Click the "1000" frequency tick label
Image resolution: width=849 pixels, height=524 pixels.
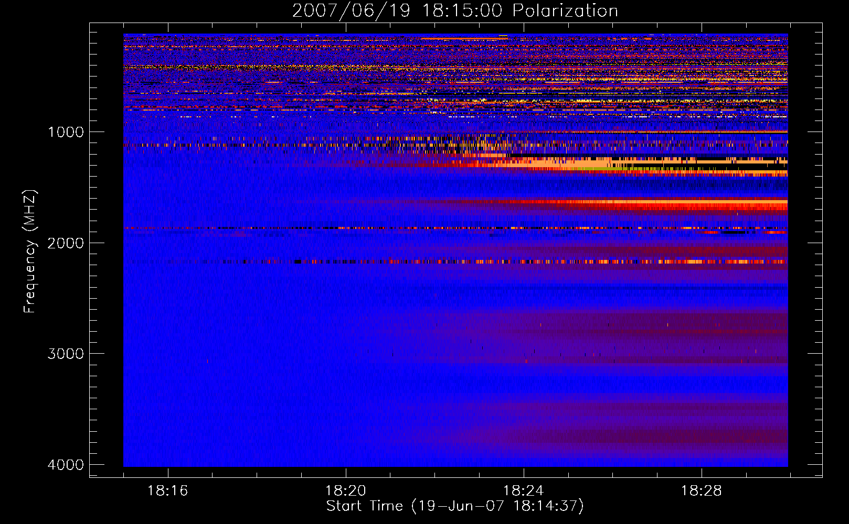point(66,132)
